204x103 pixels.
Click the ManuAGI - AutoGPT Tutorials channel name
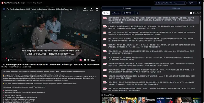click(11, 67)
